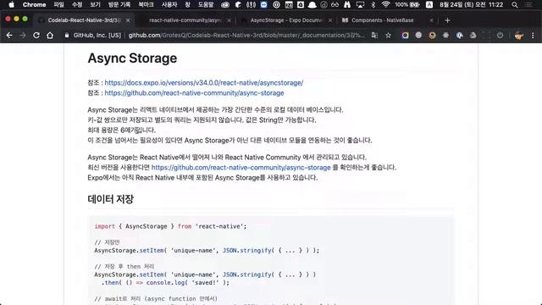Image resolution: width=542 pixels, height=305 pixels.
Task: Click the Wi-Fi status icon
Action: (x=386, y=5)
